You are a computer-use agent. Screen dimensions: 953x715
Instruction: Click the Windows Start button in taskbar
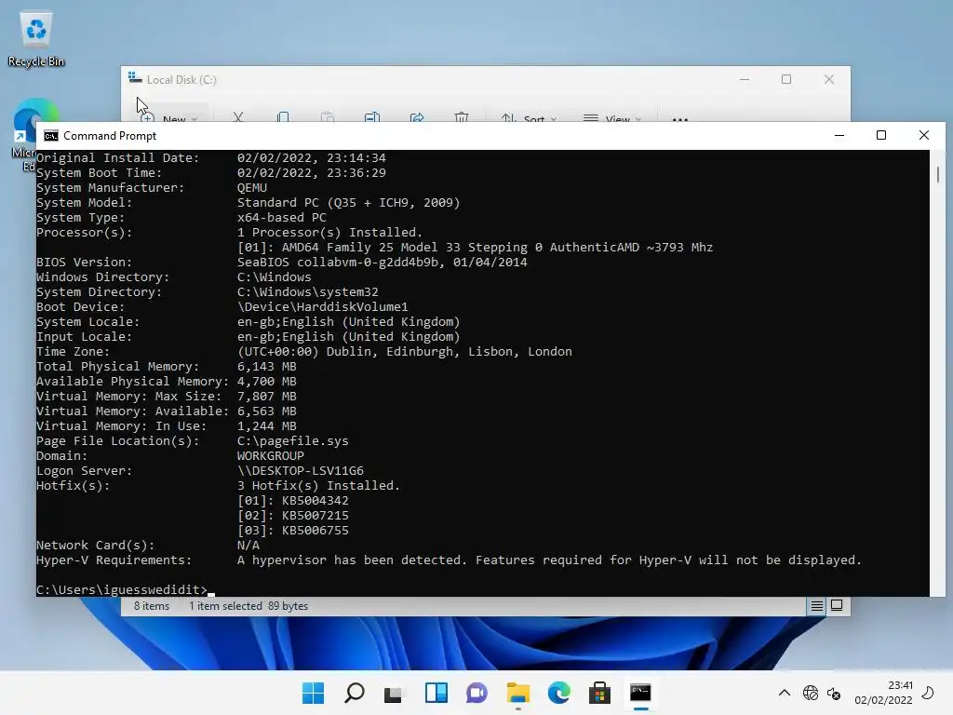point(313,693)
